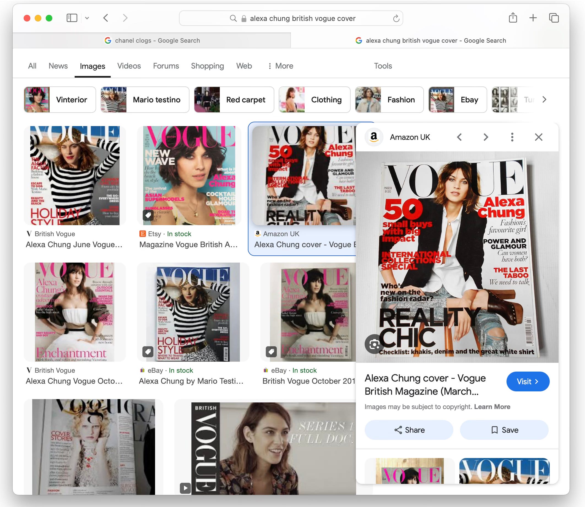Select the alexa chung british vogue cover tab

pos(430,40)
